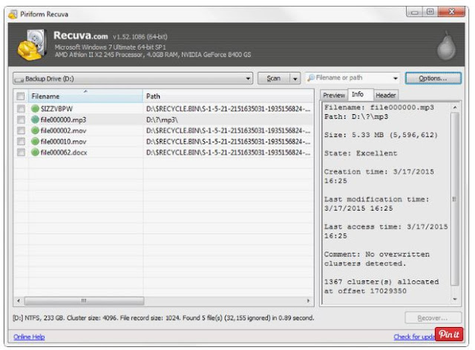The image size is (475, 350).
Task: Switch to the Header tab
Action: point(386,96)
